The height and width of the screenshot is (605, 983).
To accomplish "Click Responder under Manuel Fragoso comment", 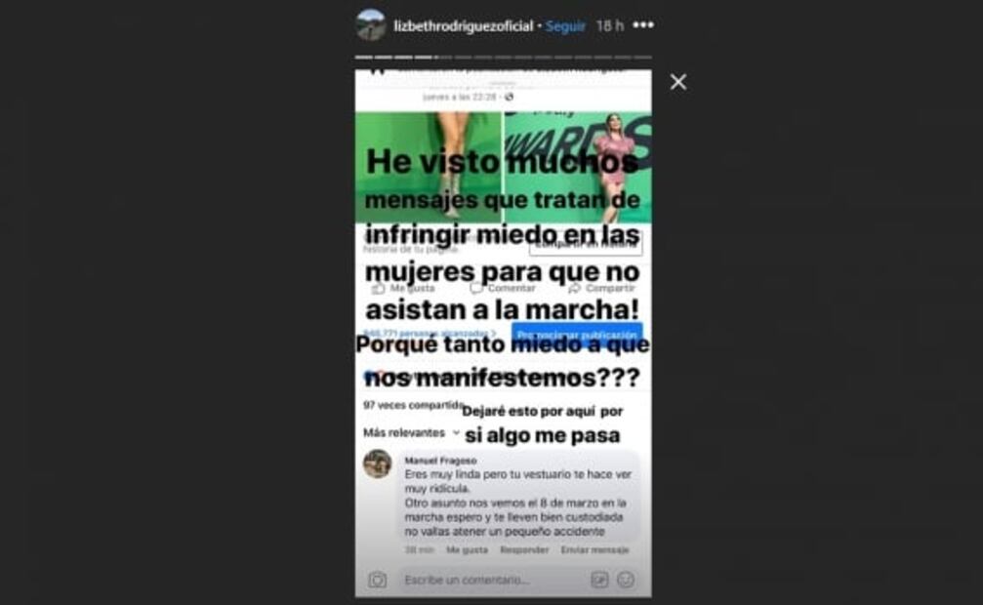I will coord(524,549).
